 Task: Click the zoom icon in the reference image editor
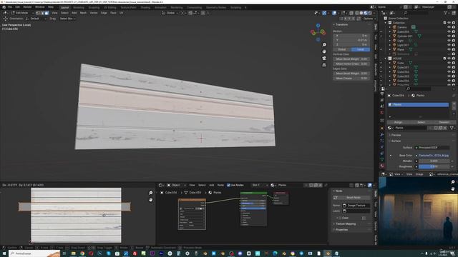tap(453, 182)
